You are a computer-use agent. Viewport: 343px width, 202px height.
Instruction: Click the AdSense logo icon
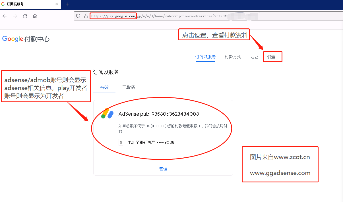(108, 113)
